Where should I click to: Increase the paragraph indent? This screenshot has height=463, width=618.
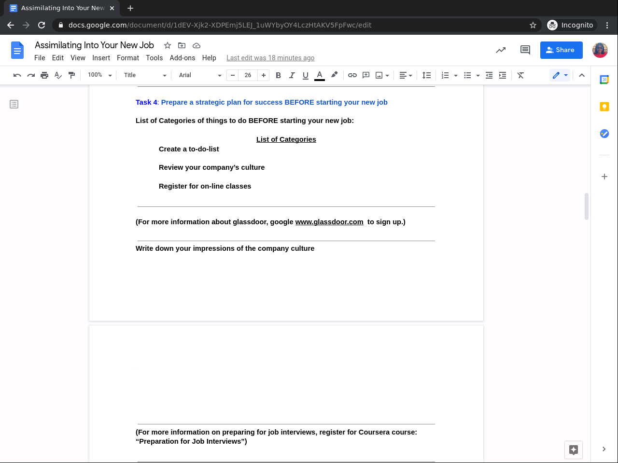(503, 75)
